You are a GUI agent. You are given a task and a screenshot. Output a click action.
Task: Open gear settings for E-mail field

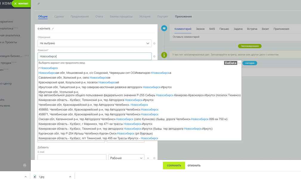tap(154, 158)
